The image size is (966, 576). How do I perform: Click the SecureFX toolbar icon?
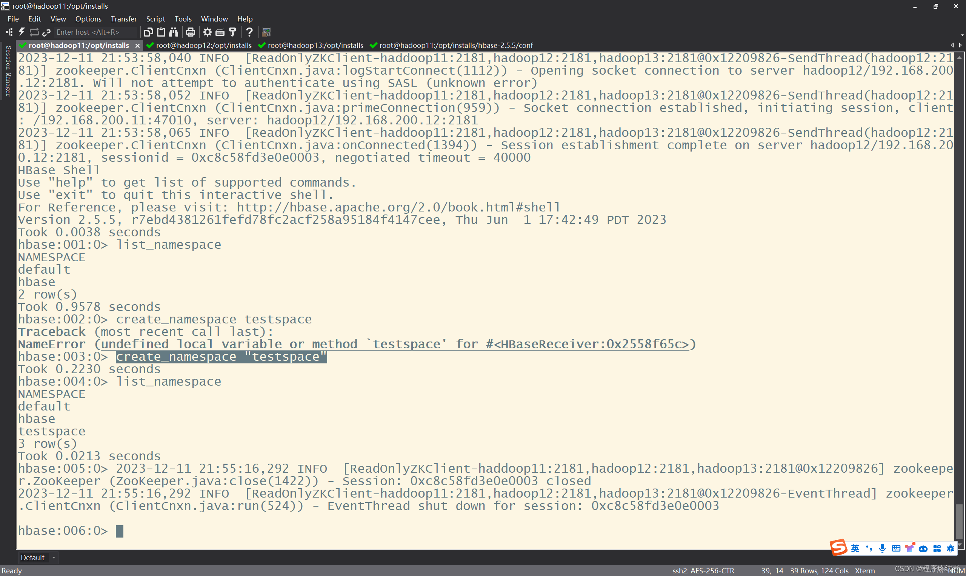(x=266, y=32)
